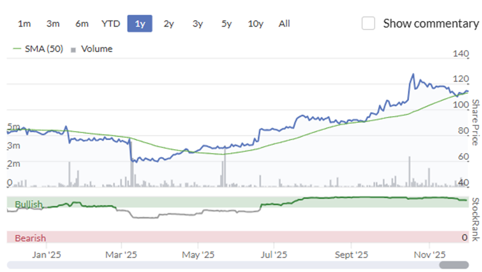Click the Bullish zone label
Screen dimensions: 482x272
[x=29, y=204]
